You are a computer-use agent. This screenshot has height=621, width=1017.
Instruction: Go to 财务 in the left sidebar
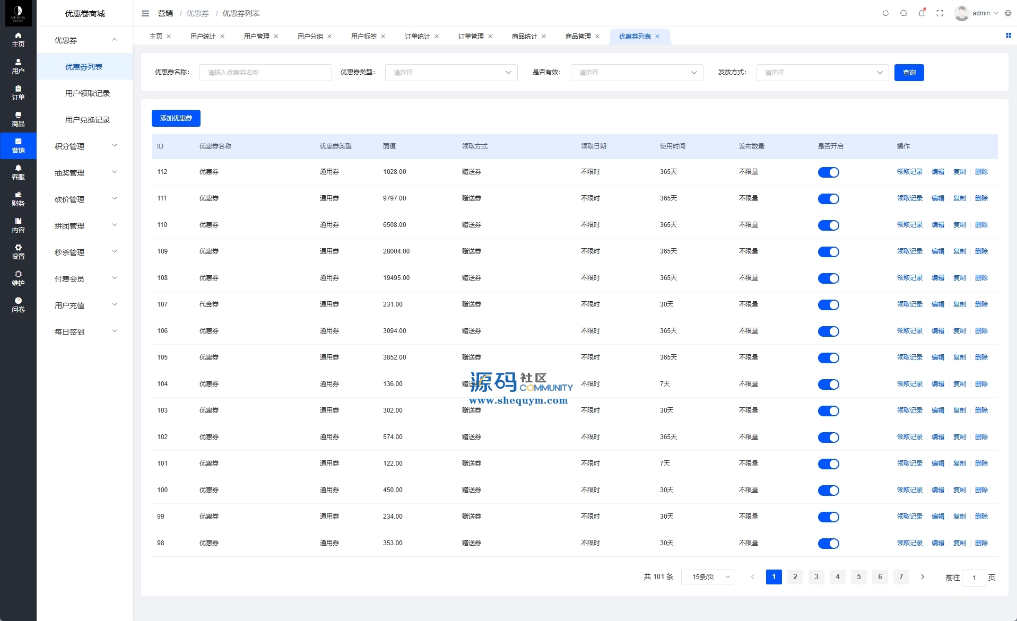(x=18, y=199)
